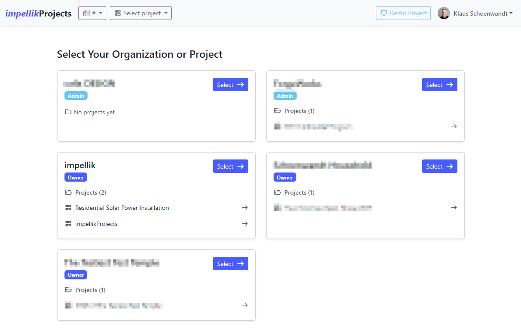Open Residential Solar Power Installation project
521x335 pixels.
[x=156, y=208]
